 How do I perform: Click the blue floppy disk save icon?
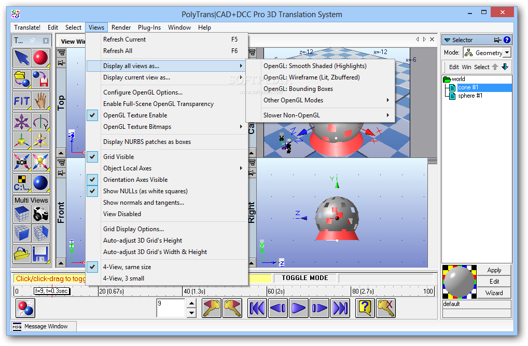point(41,254)
